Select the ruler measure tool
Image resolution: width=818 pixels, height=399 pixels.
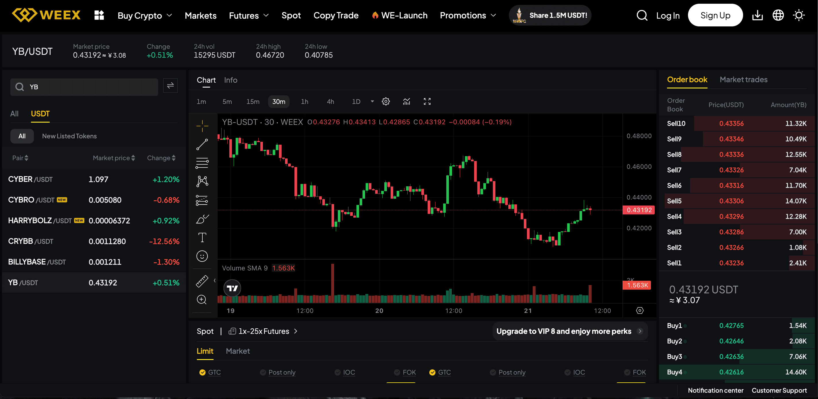[202, 281]
